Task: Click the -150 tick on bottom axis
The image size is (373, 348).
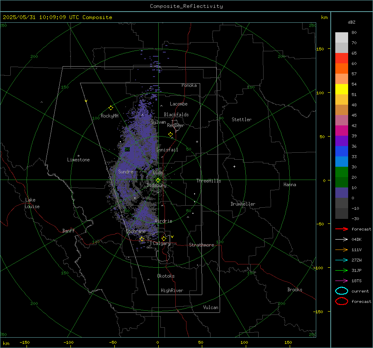Action: click(24, 342)
